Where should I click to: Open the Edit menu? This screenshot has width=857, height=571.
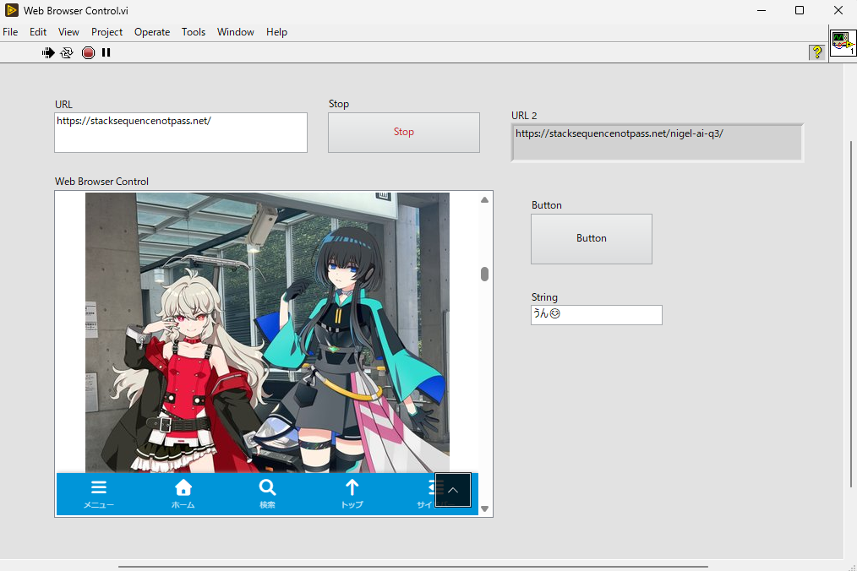(x=38, y=32)
